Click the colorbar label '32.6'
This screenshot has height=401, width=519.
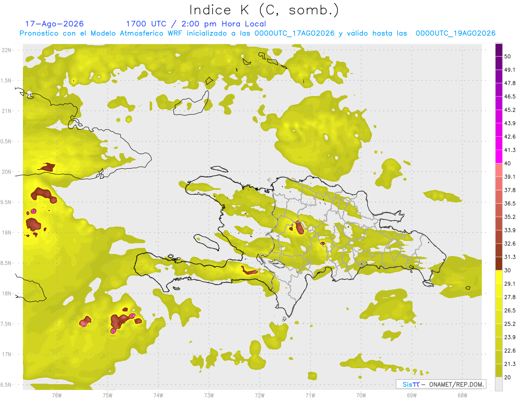510,244
